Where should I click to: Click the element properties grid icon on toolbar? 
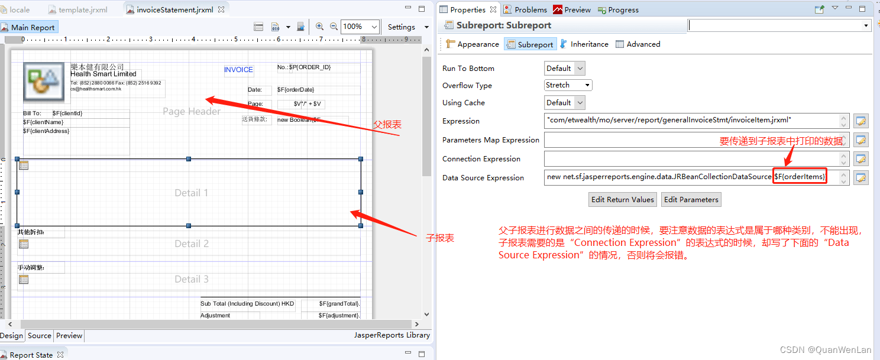(x=258, y=27)
